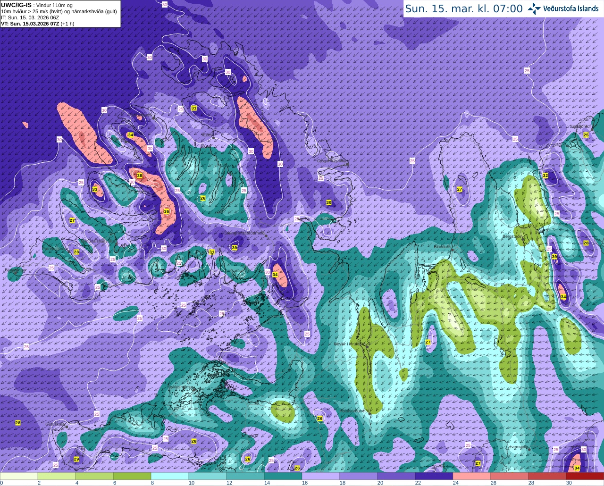This screenshot has width=604, height=486.
Task: Click the legend scale value 8
Action: pyautogui.click(x=151, y=483)
